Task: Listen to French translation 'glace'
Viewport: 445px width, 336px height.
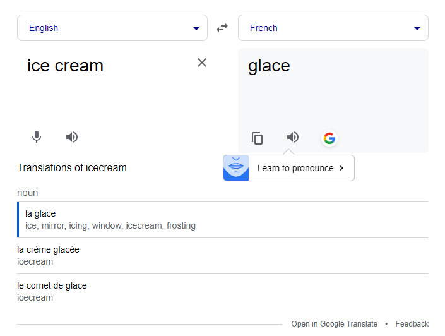Action: [x=293, y=137]
